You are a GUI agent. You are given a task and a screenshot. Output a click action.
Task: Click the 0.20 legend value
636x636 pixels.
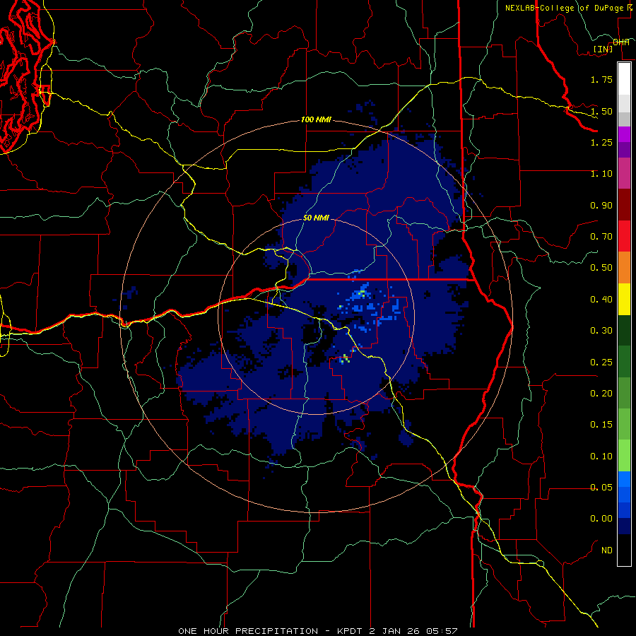(x=601, y=394)
